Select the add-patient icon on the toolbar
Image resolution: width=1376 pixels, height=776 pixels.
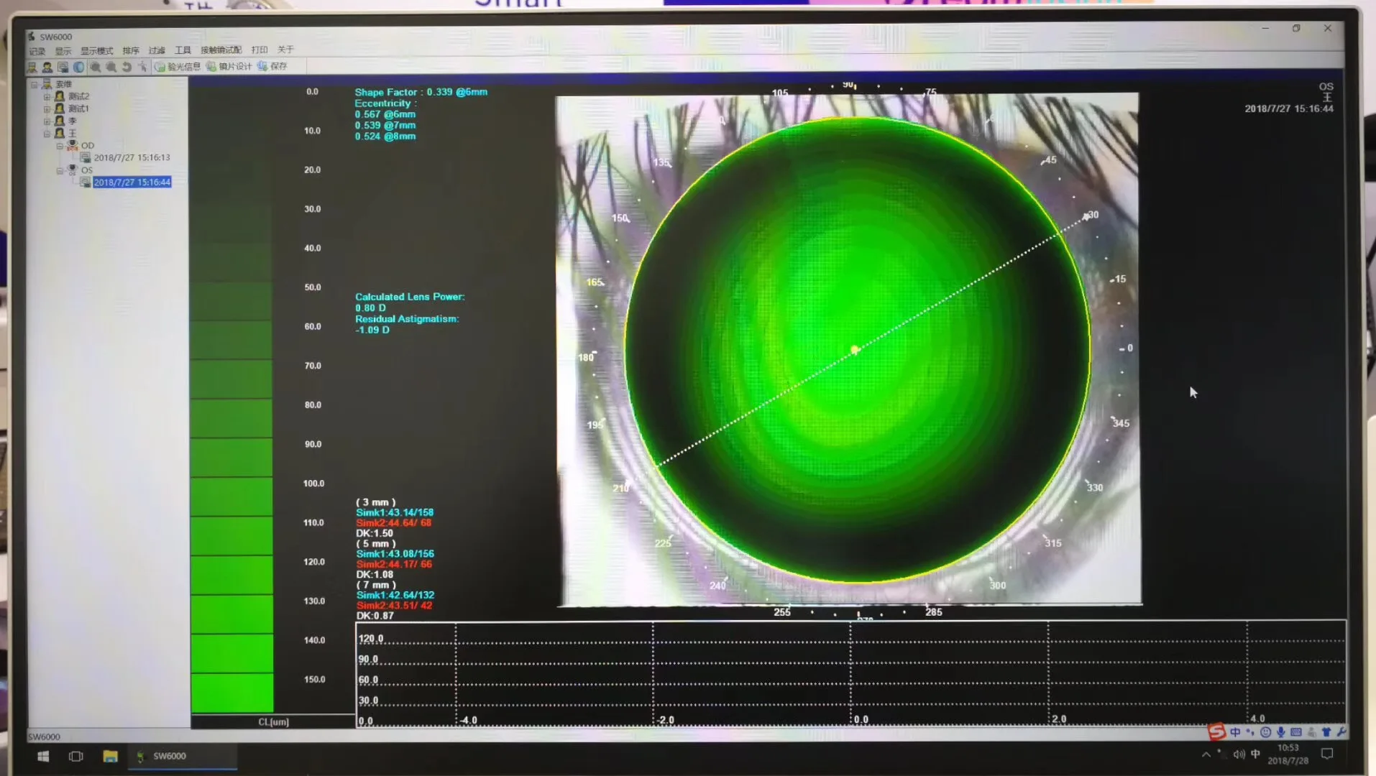[x=49, y=67]
